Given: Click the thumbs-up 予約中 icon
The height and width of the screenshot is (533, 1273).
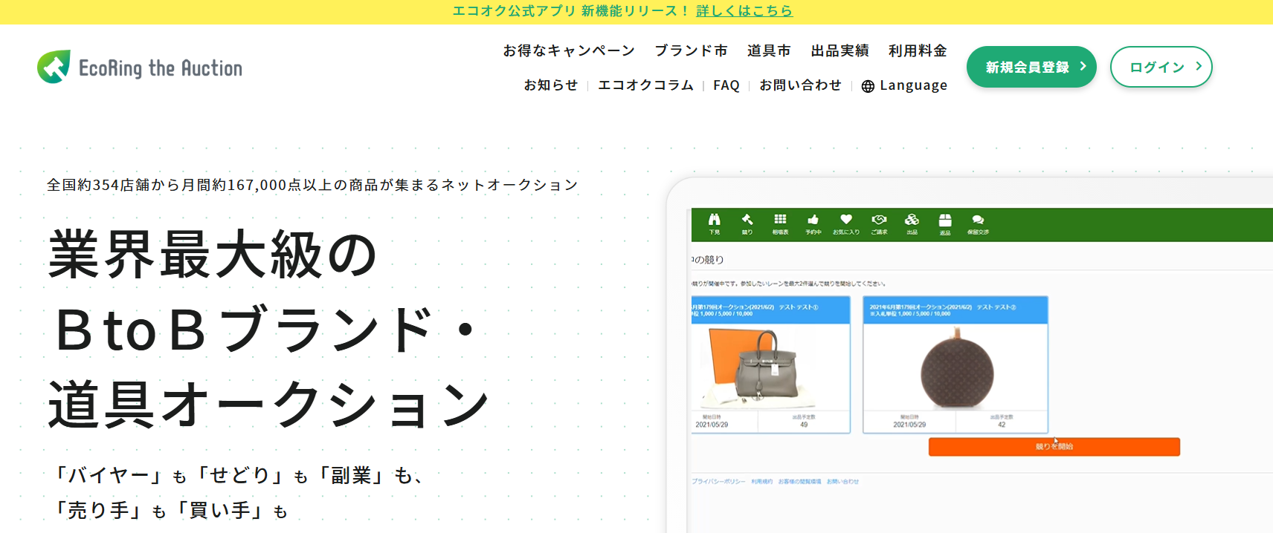Looking at the screenshot, I should (813, 224).
